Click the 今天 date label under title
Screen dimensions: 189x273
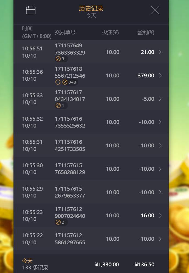coord(91,15)
